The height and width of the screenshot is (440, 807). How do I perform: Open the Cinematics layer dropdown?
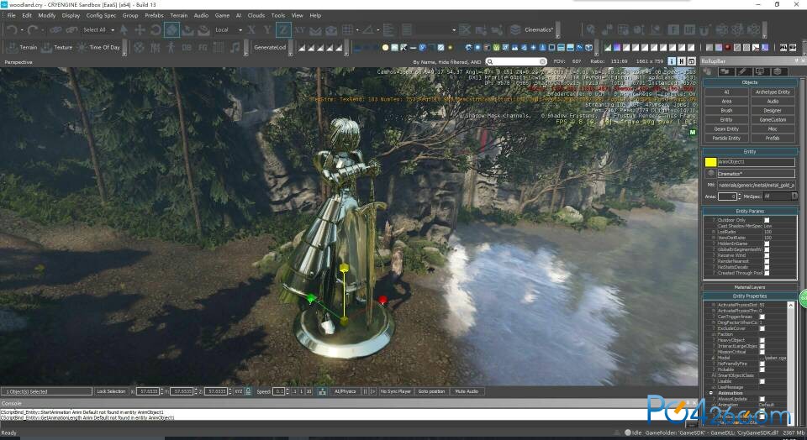pyautogui.click(x=540, y=30)
